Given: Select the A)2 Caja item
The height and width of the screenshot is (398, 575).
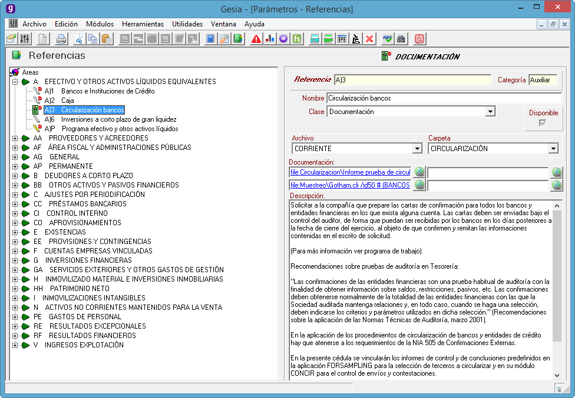Looking at the screenshot, I should coord(59,101).
